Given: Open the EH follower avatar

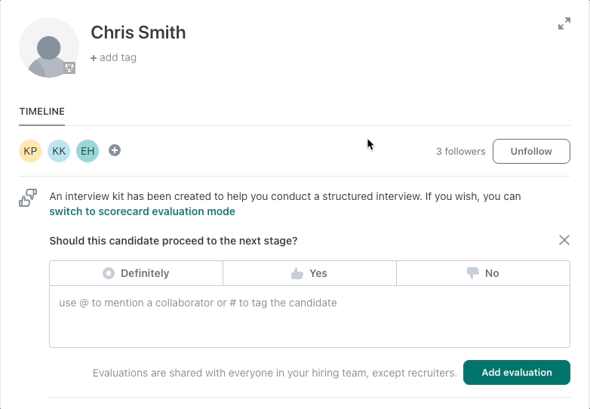Looking at the screenshot, I should [x=88, y=151].
